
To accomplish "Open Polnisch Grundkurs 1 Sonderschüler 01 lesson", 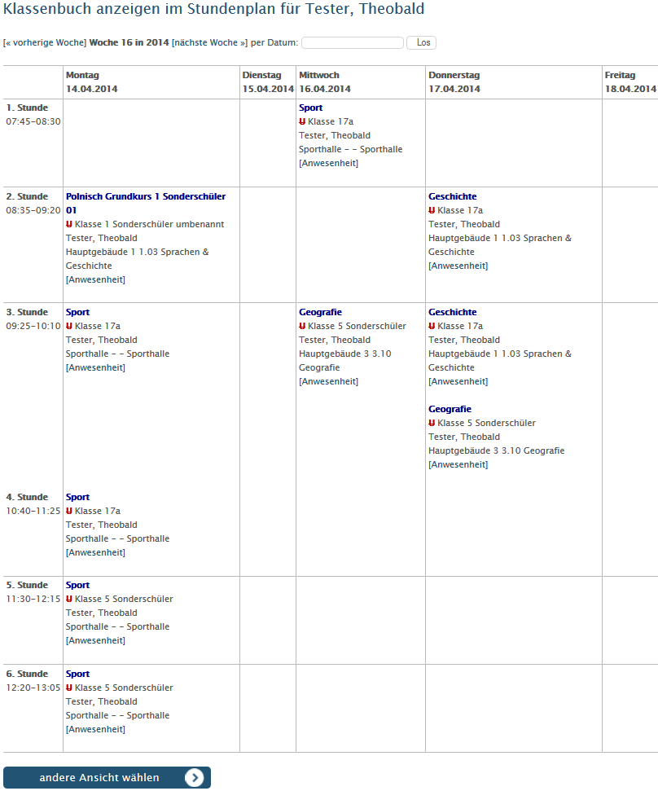I will pos(146,204).
